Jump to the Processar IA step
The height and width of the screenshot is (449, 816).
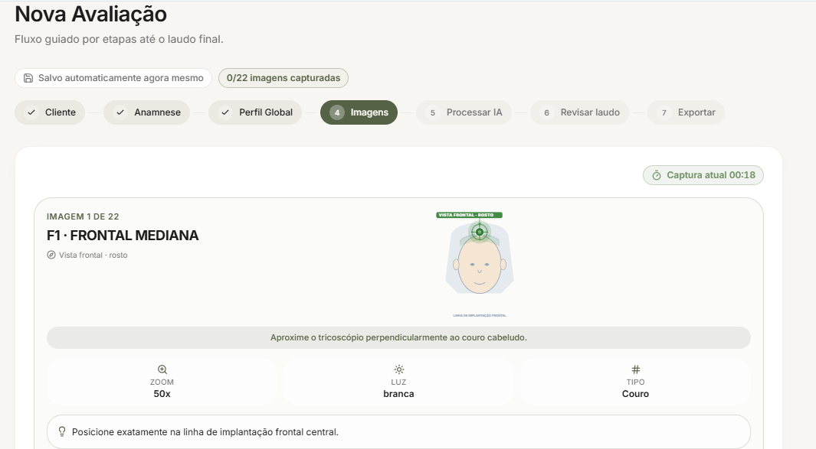click(464, 112)
